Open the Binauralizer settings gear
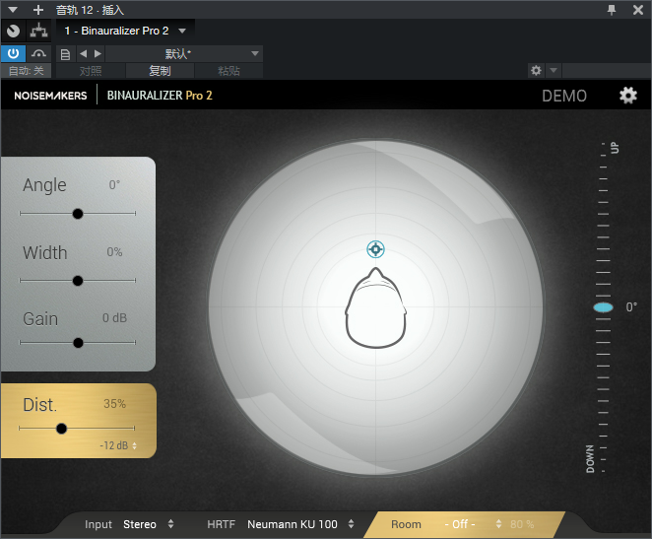Image resolution: width=652 pixels, height=539 pixels. tap(628, 96)
